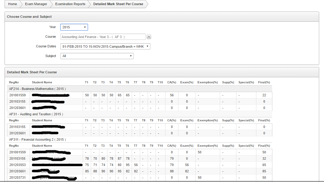
Task: Select registration number 201203731
Action: (x=18, y=178)
